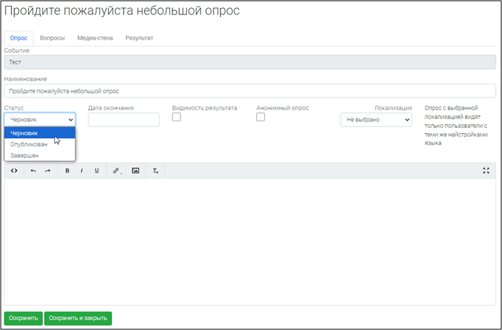Insert a link via the chain icon
This screenshot has height=330, width=502.
pos(116,171)
